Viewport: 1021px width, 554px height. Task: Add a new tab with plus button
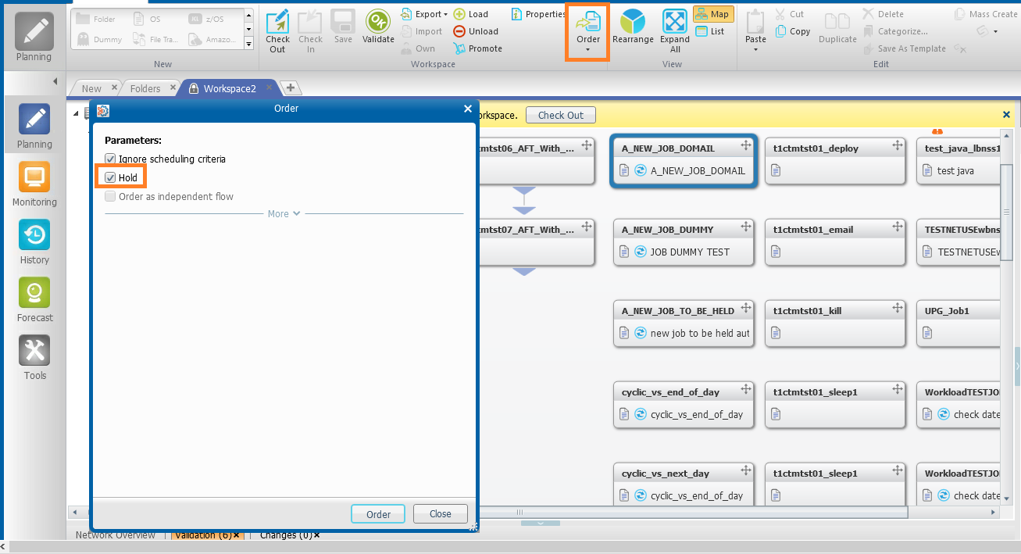pyautogui.click(x=290, y=88)
